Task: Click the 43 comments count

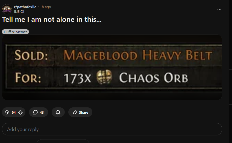Action: (42, 112)
